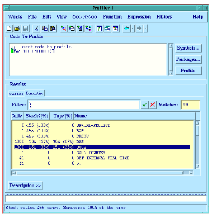Click the Packages... button
Screen dimensions: 212x218
[189, 59]
